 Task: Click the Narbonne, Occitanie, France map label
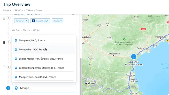pyautogui.click(x=134, y=63)
